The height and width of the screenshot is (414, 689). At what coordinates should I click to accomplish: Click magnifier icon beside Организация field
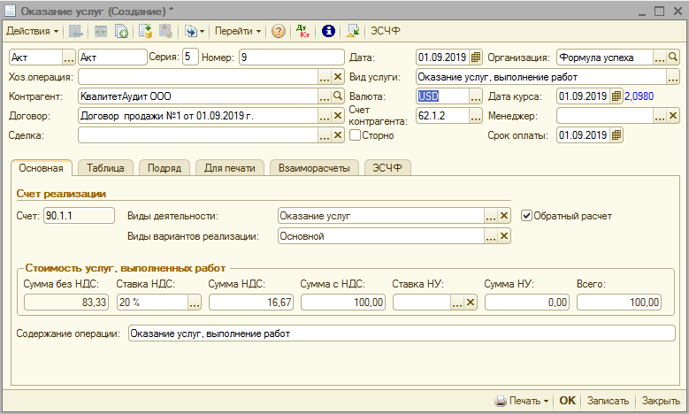[660, 57]
